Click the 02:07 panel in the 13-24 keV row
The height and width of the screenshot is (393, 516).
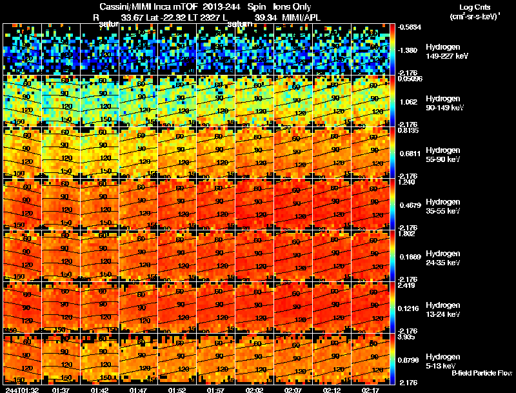pos(293,307)
